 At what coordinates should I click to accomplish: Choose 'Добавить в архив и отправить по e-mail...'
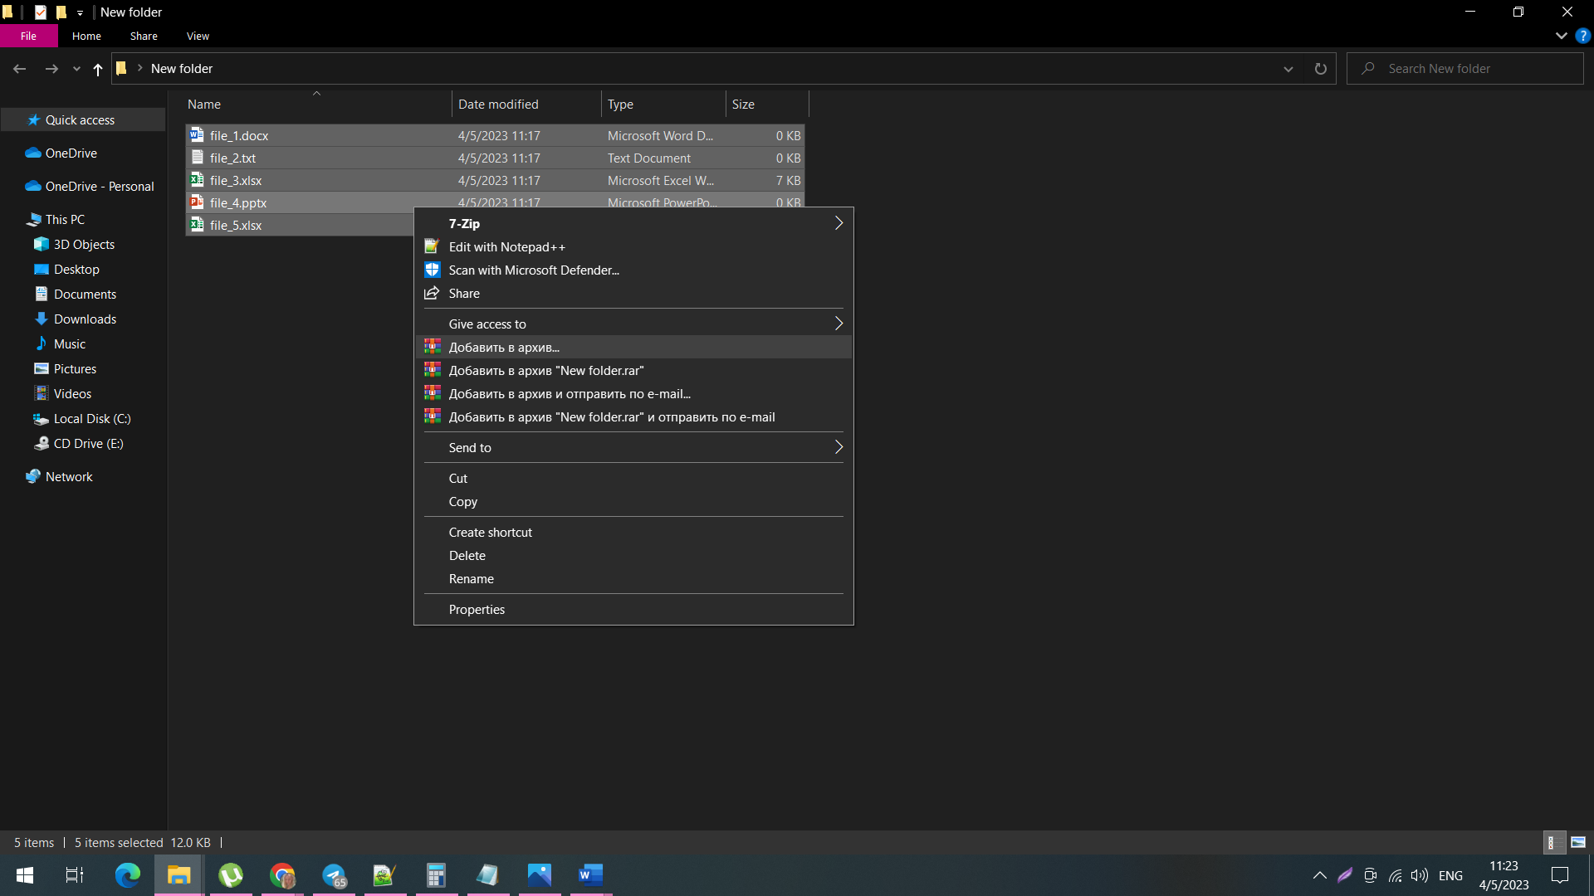pyautogui.click(x=633, y=393)
